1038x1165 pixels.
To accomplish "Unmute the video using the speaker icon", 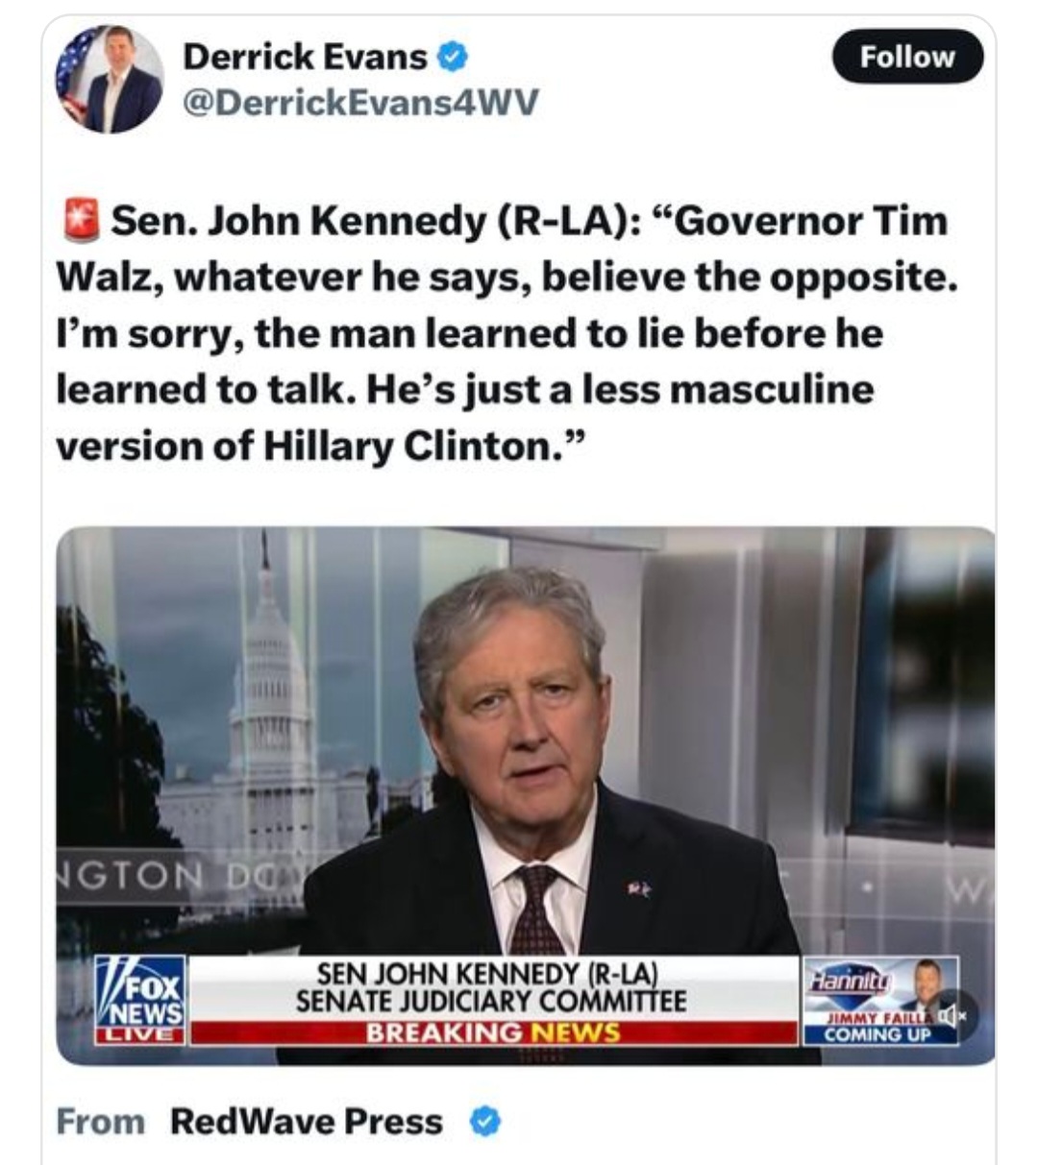I will tap(951, 1015).
